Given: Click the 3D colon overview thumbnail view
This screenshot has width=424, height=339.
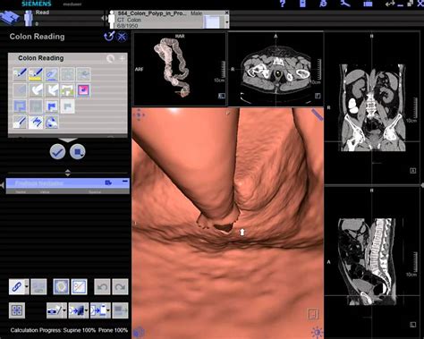Looking at the screenshot, I should (x=180, y=69).
